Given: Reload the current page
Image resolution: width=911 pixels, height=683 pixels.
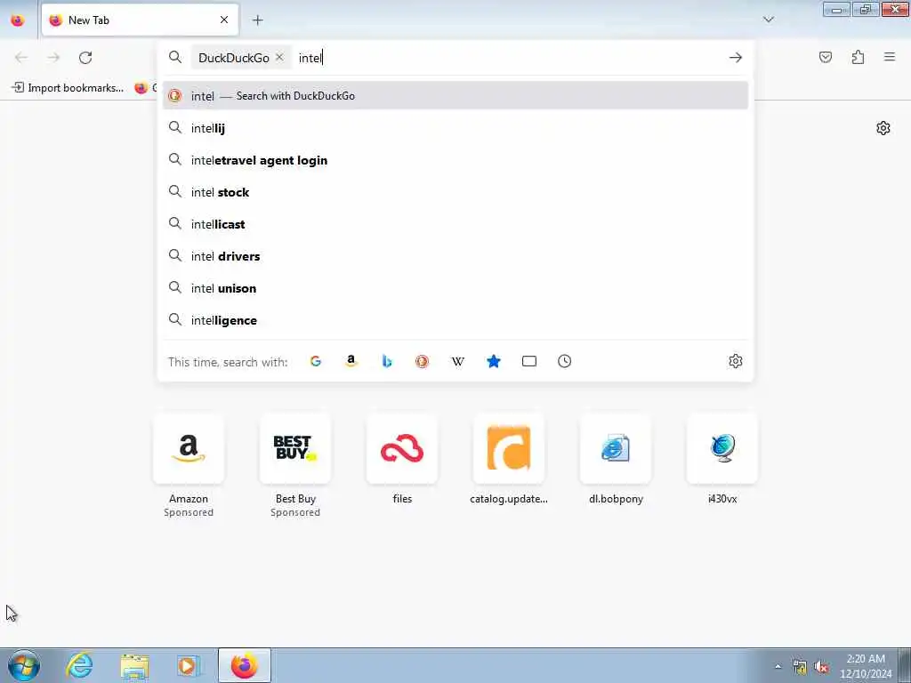Looking at the screenshot, I should 85,58.
